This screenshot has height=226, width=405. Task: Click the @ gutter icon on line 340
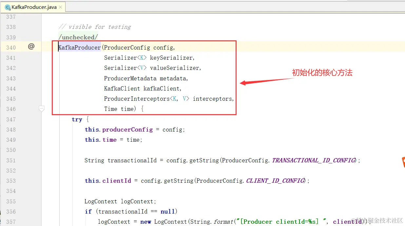31,47
